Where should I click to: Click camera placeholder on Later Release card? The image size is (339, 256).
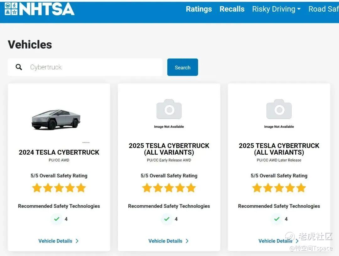click(279, 109)
